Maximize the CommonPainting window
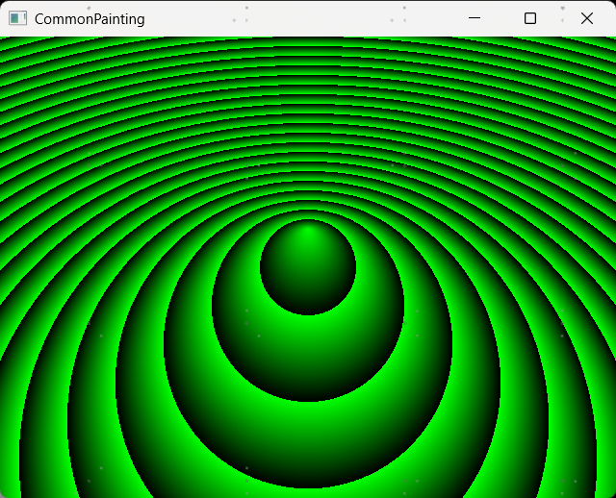This screenshot has height=498, width=616. tap(530, 18)
